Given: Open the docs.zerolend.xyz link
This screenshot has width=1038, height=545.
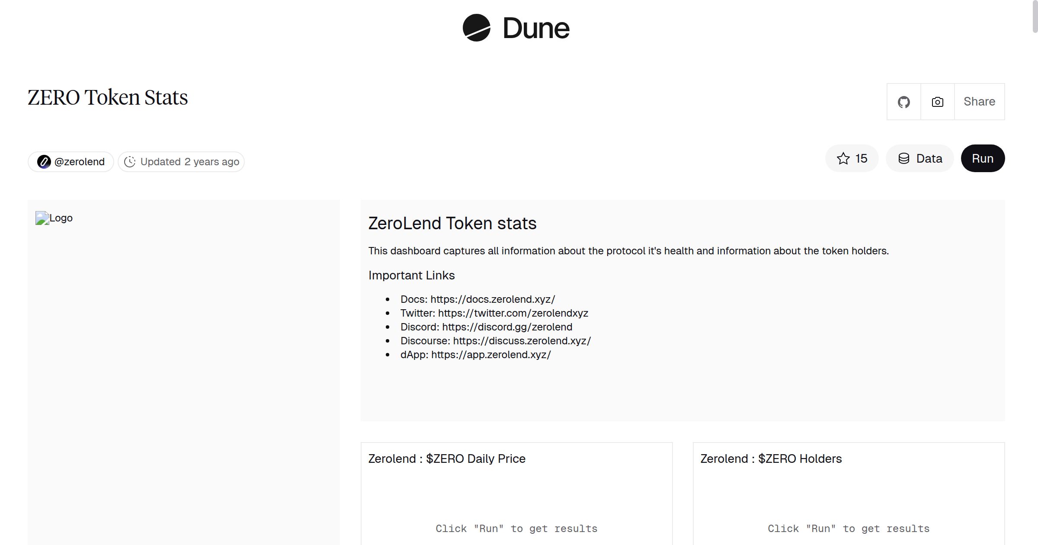Looking at the screenshot, I should coord(492,299).
